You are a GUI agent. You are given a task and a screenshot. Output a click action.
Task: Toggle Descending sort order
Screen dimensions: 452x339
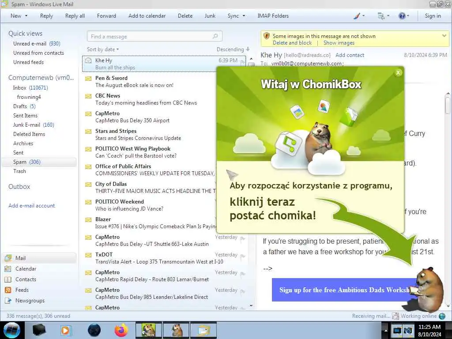[x=233, y=49]
